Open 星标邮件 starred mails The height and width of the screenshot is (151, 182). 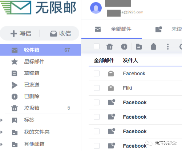[x=34, y=62]
